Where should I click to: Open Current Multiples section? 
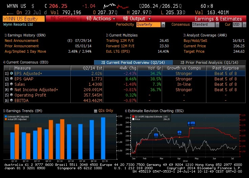tap(122, 35)
